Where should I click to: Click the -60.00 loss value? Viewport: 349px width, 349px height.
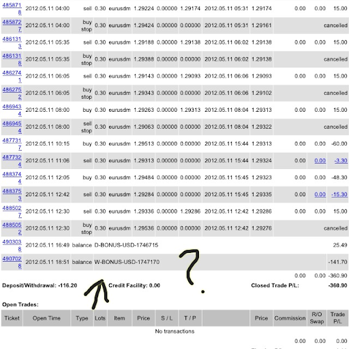click(339, 144)
